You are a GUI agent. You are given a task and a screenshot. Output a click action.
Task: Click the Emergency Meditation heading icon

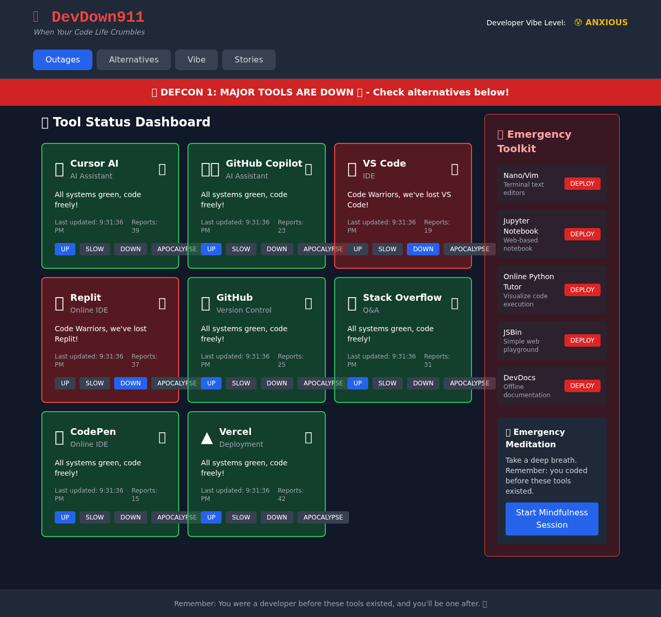[x=508, y=432]
